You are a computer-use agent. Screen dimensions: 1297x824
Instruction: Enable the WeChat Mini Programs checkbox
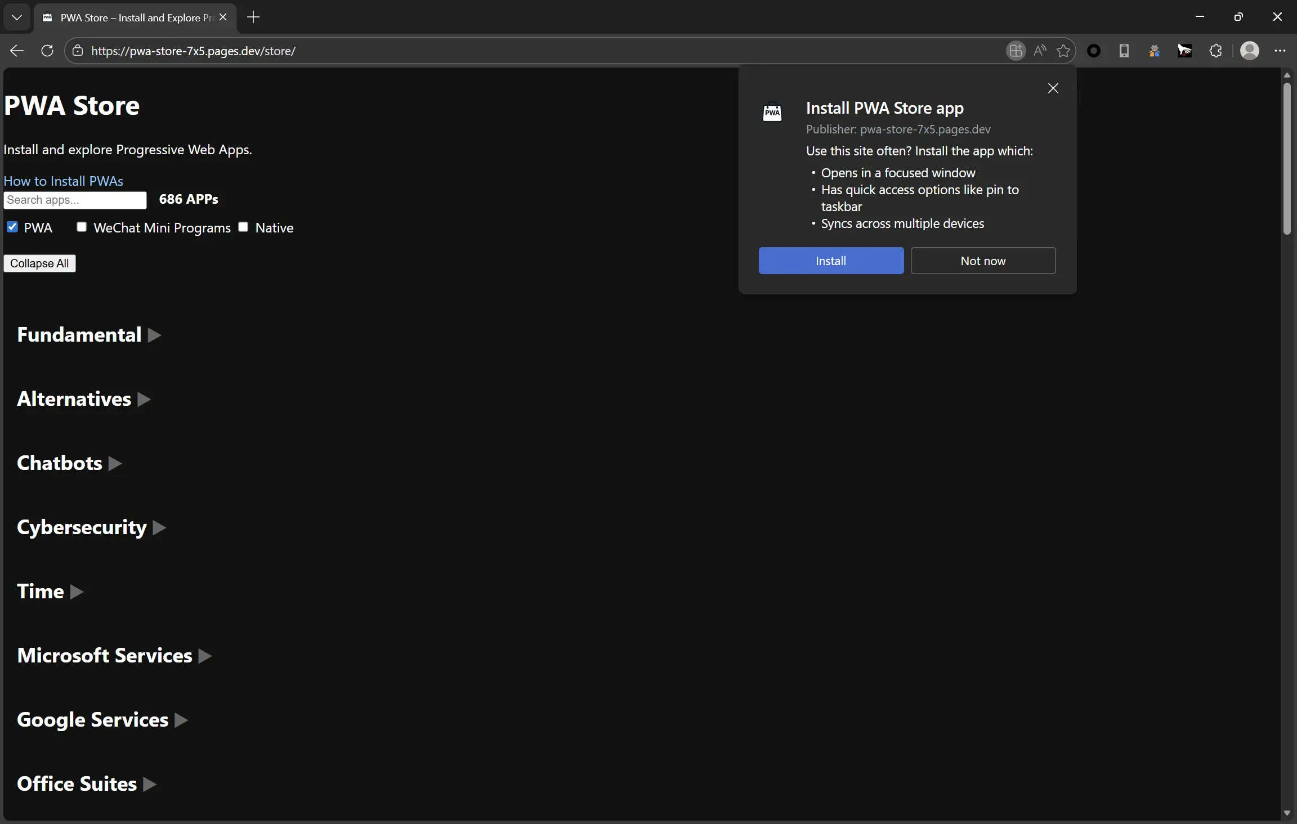82,227
